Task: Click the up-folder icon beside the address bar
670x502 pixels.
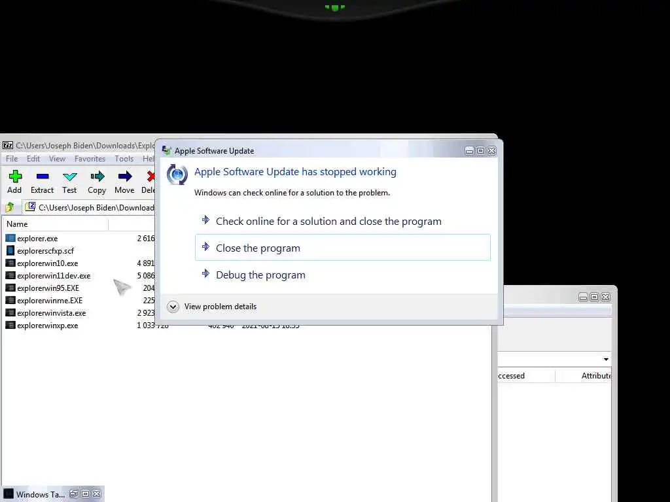Action: click(10, 207)
